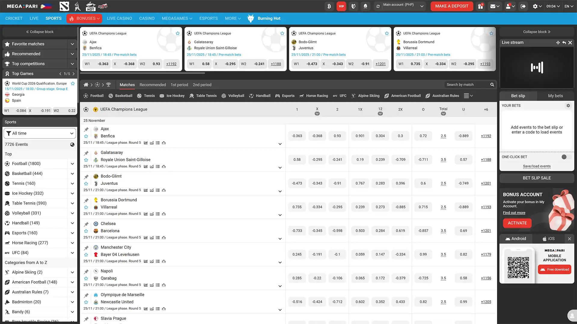Open statistics for the Ajax vs Benfica match
This screenshot has height=324, width=577.
point(146,143)
